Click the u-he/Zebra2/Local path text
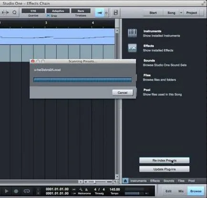 coord(47,70)
